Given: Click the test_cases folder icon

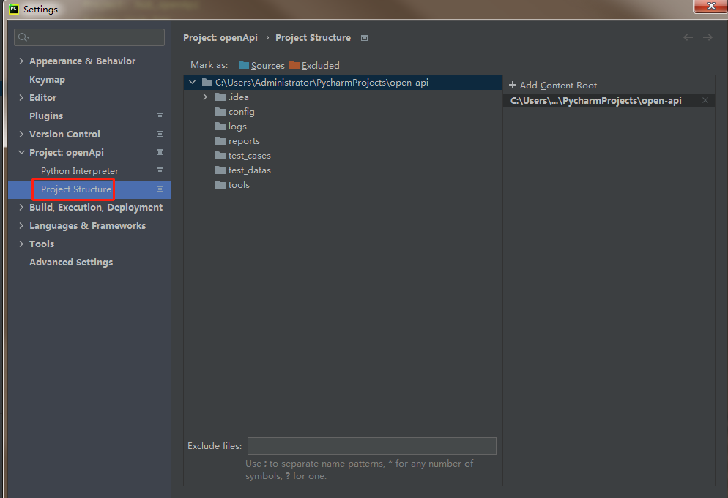Looking at the screenshot, I should (220, 155).
